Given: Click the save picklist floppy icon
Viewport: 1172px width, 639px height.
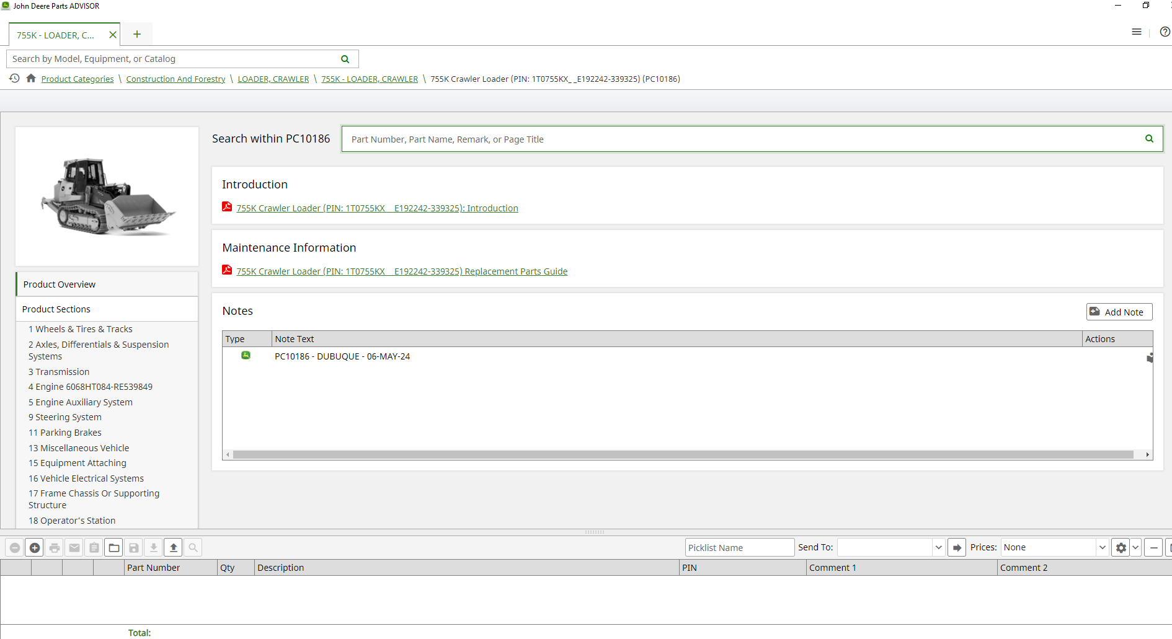Looking at the screenshot, I should pyautogui.click(x=134, y=548).
